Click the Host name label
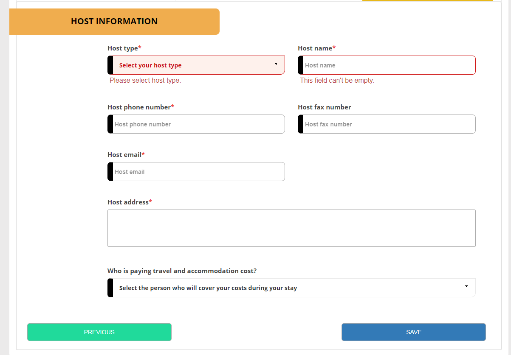This screenshot has width=511, height=355. (x=315, y=48)
